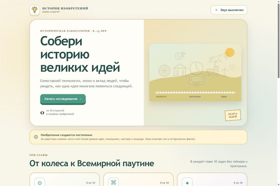The height and width of the screenshot is (186, 280).
Task: Click the wheel icon in illustration
Action: pos(164,71)
